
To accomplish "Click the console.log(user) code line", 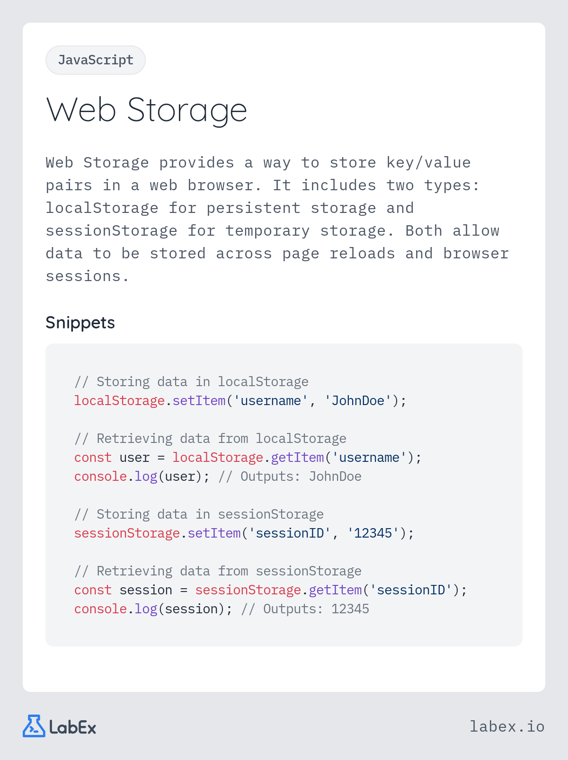I will coord(218,477).
